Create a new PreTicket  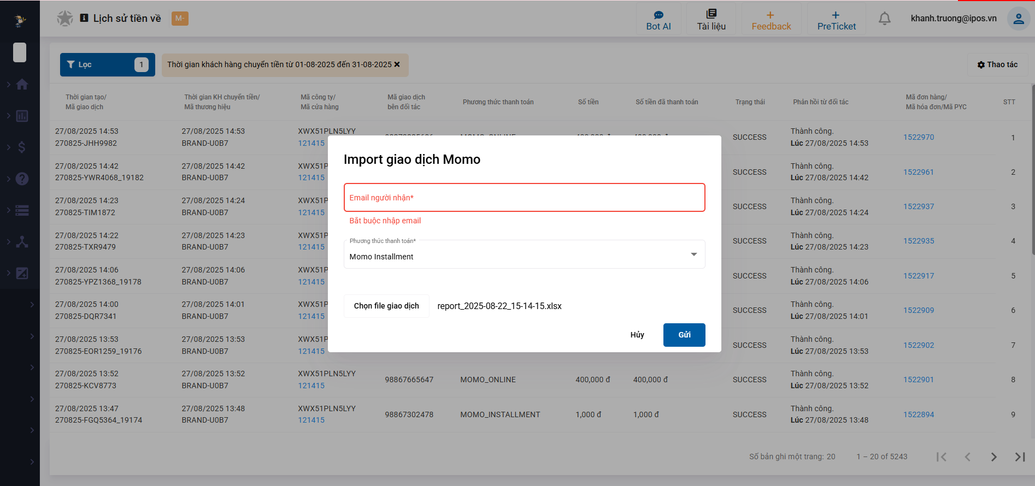click(x=837, y=20)
